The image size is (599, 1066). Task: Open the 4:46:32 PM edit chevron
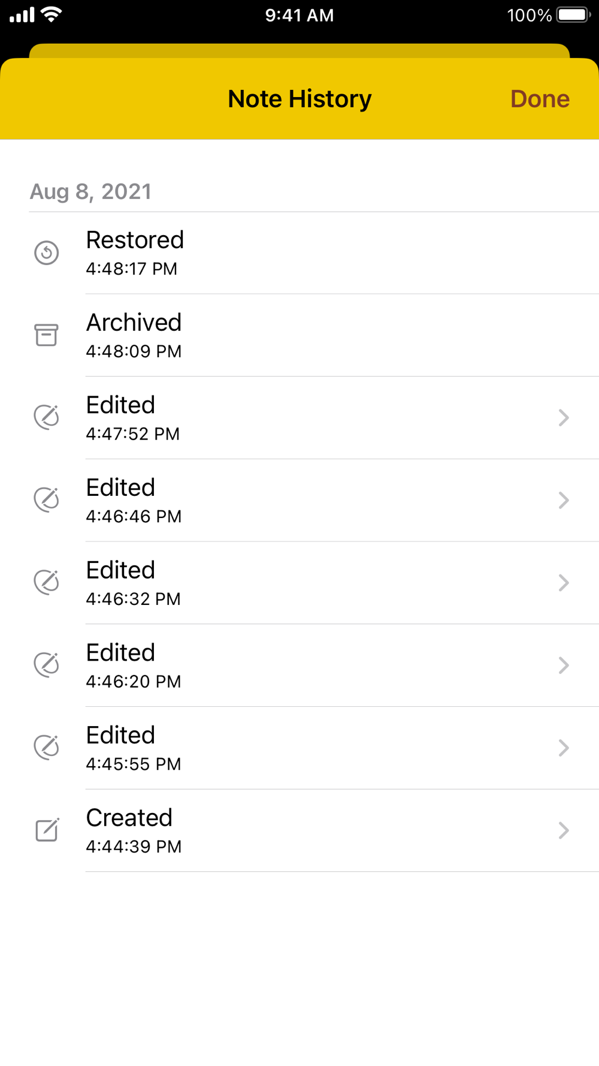coord(563,583)
